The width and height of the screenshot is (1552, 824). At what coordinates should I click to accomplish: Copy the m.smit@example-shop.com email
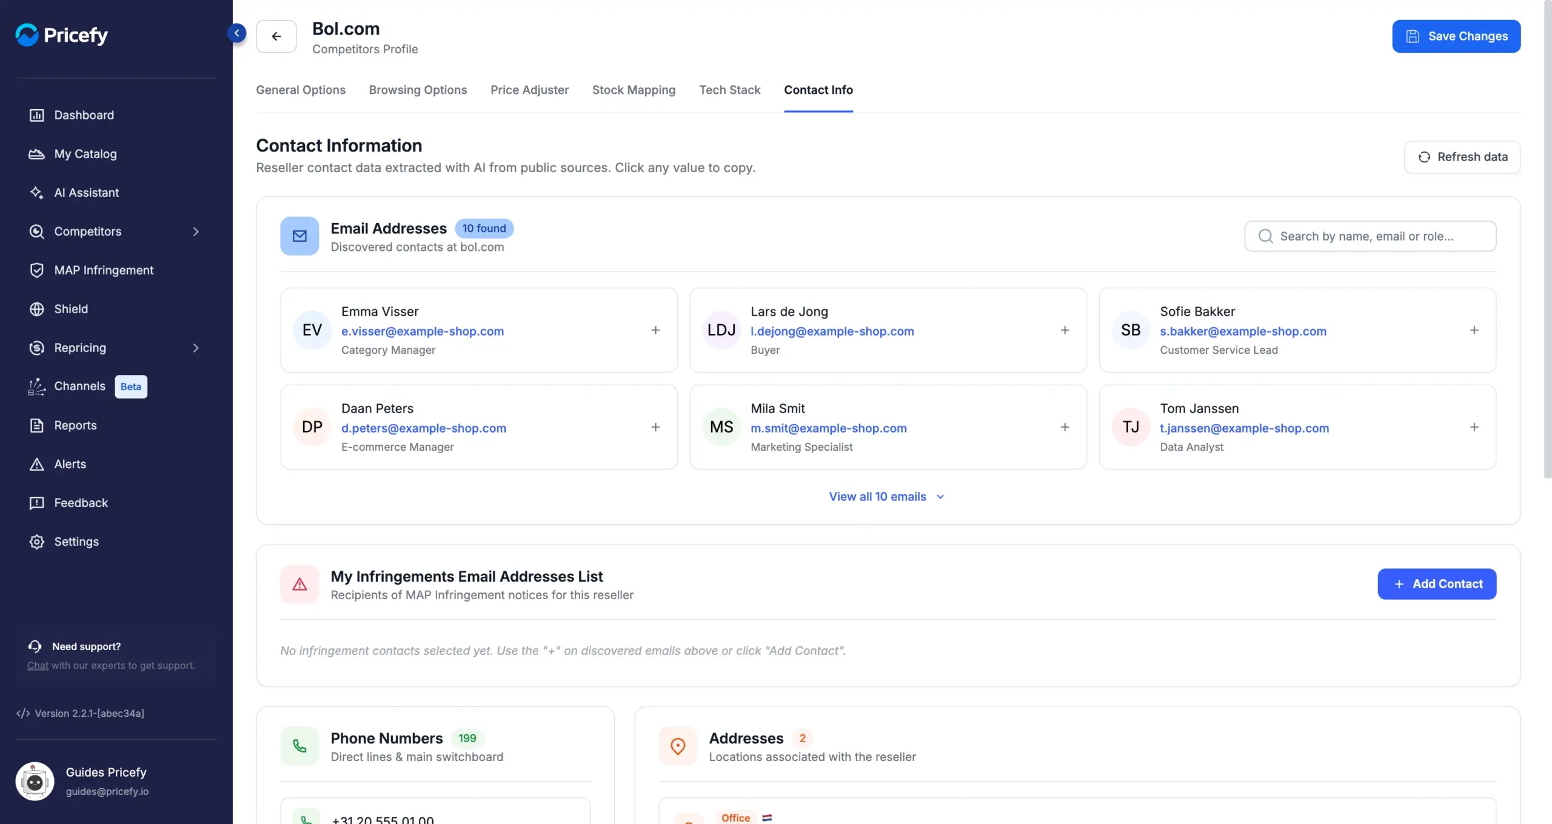coord(828,428)
